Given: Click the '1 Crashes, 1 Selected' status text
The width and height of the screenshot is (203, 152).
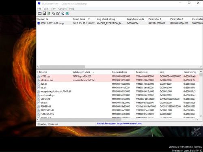Looking at the screenshot, I should click(x=48, y=124).
